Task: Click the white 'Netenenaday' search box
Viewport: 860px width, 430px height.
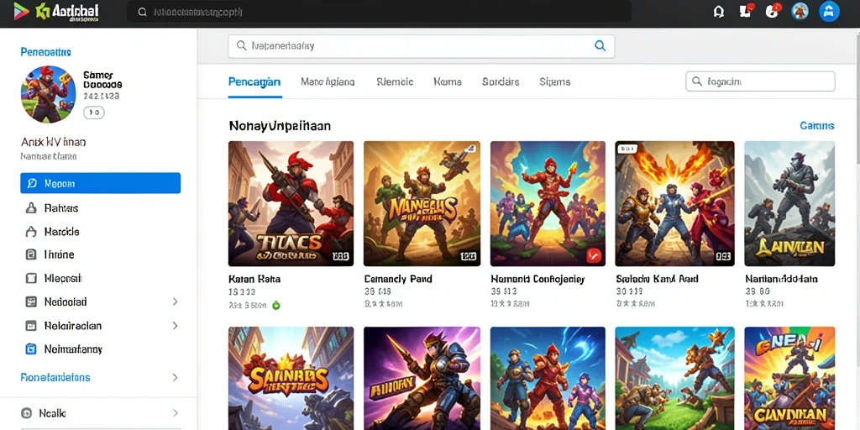Action: [x=422, y=46]
